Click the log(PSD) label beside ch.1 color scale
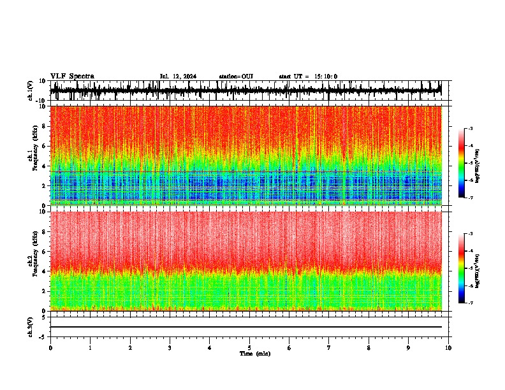The width and height of the screenshot is (505, 390). click(x=478, y=166)
